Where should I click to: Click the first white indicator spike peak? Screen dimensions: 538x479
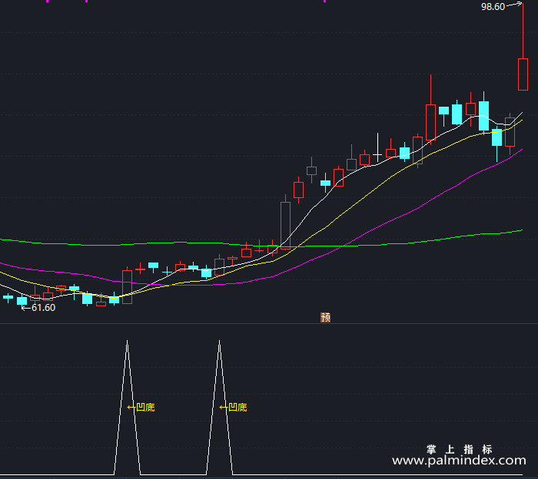click(128, 342)
